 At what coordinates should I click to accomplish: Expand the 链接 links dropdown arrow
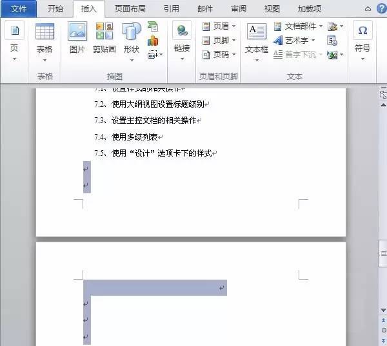coord(182,59)
